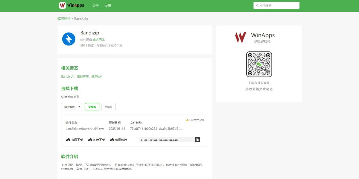
Task: Click the warning triangle near 下载失败反馈
Action: point(187,120)
